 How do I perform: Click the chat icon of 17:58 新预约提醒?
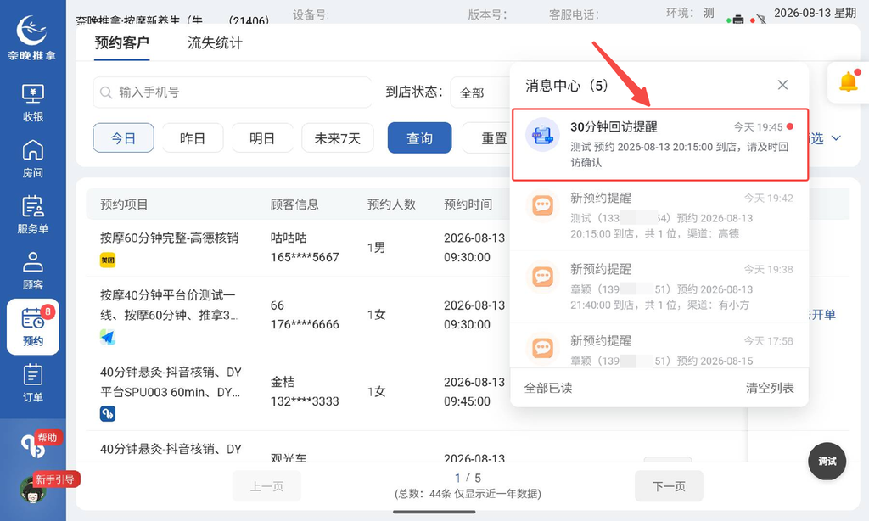pos(542,348)
